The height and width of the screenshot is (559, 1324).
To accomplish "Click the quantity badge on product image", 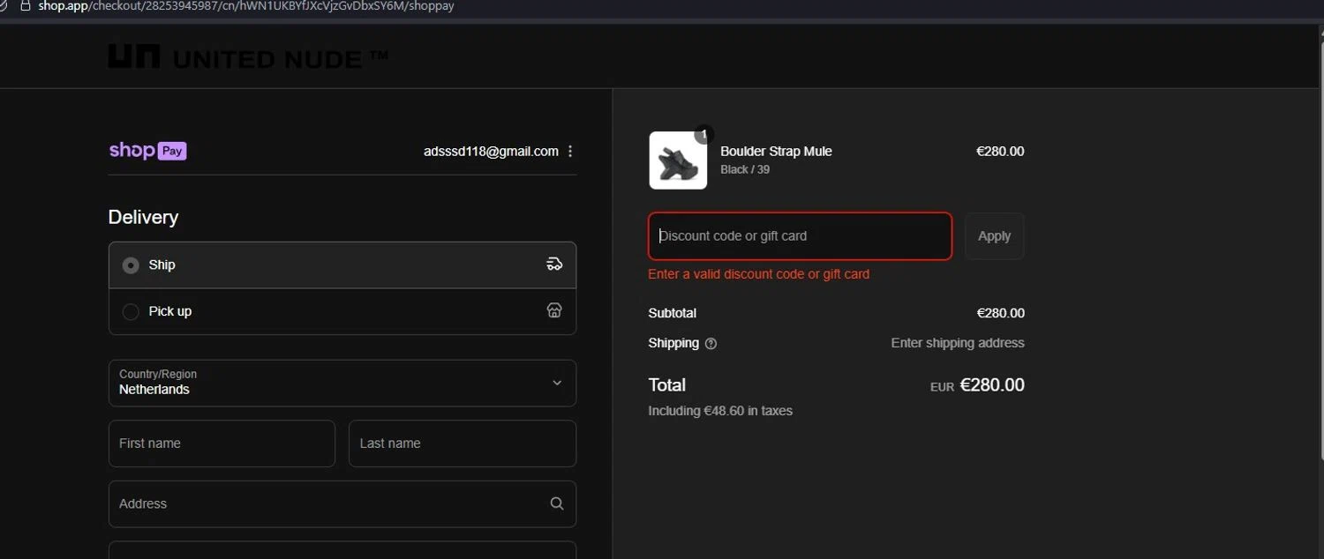I will click(703, 135).
